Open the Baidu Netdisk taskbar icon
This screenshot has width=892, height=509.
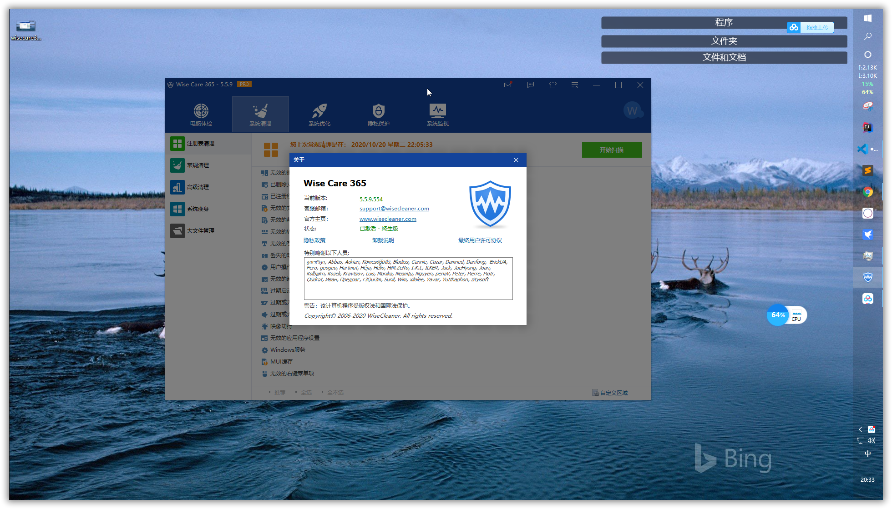click(868, 299)
